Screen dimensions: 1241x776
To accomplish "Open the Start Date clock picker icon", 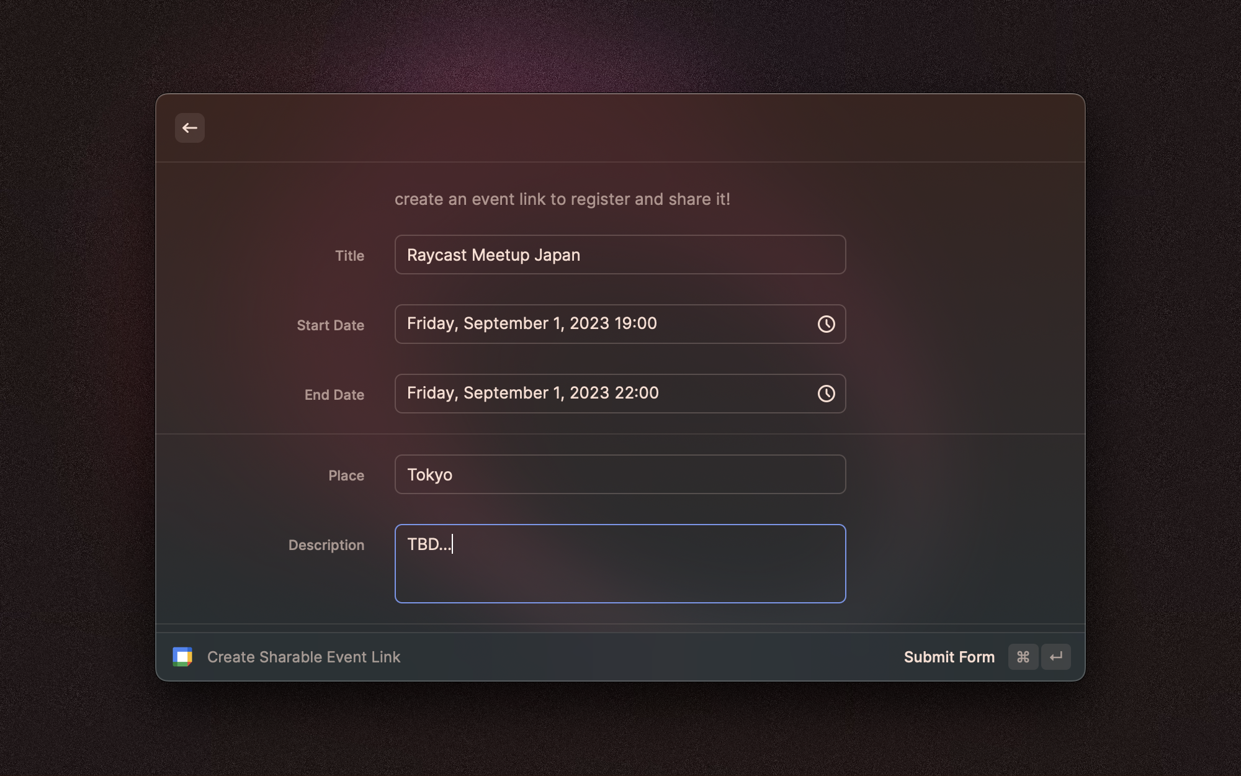I will (826, 324).
